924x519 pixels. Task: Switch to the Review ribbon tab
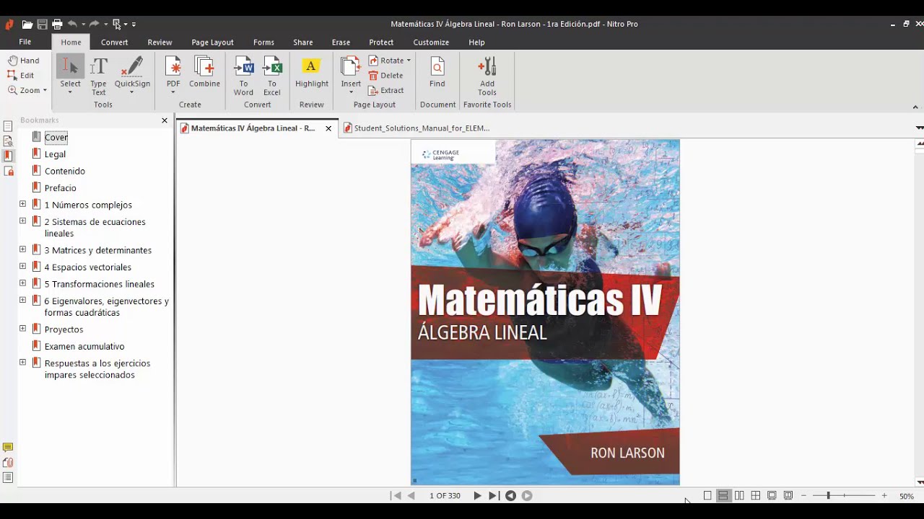coord(160,43)
